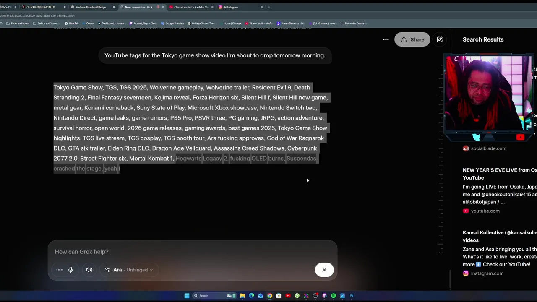Open Google Chrome from taskbar
The height and width of the screenshot is (302, 537).
click(x=270, y=296)
